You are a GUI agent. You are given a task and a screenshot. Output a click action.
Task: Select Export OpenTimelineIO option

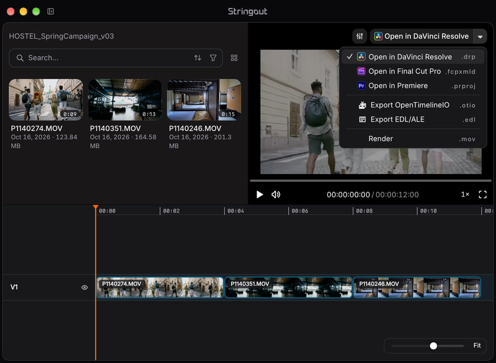[x=413, y=105]
